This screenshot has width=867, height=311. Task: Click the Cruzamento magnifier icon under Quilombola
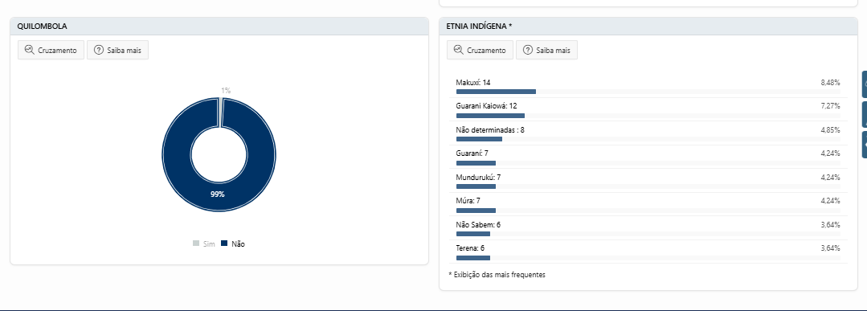coord(29,50)
